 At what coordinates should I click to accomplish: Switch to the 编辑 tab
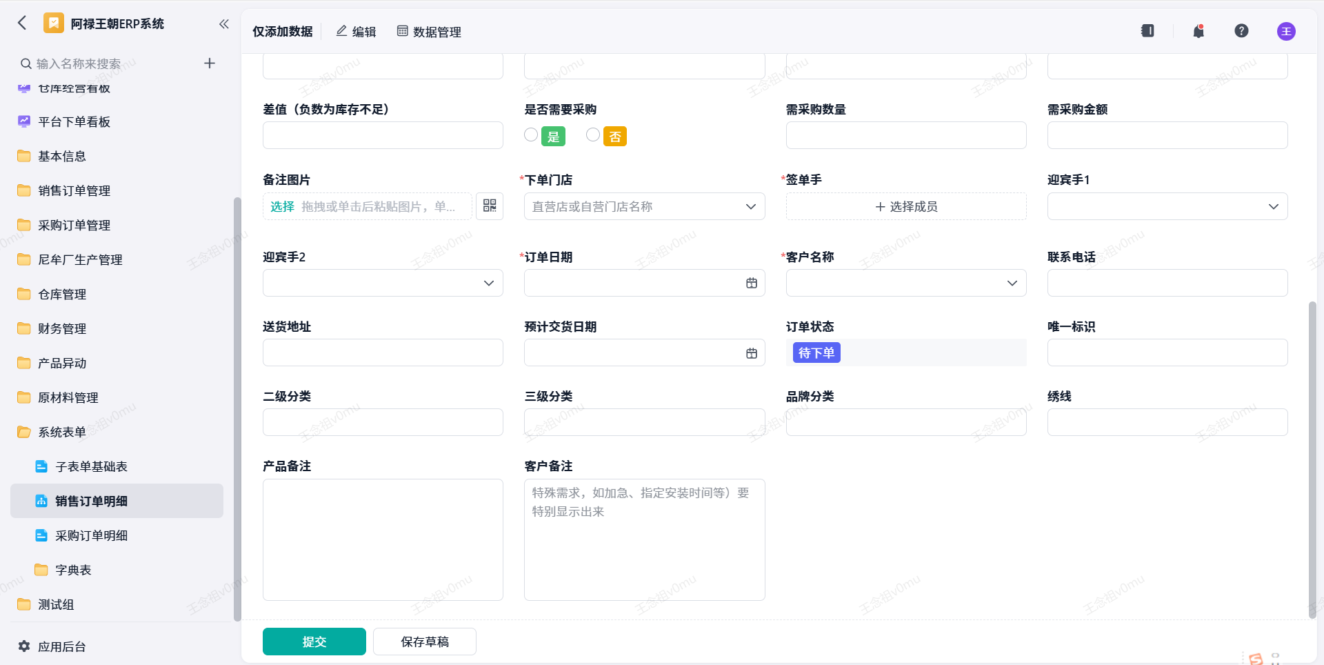tap(356, 32)
